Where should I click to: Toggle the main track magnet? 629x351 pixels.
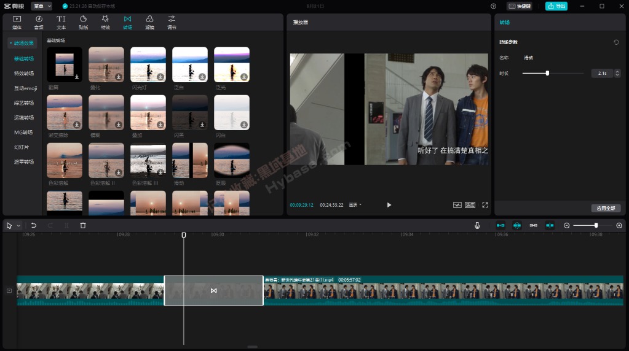(500, 226)
